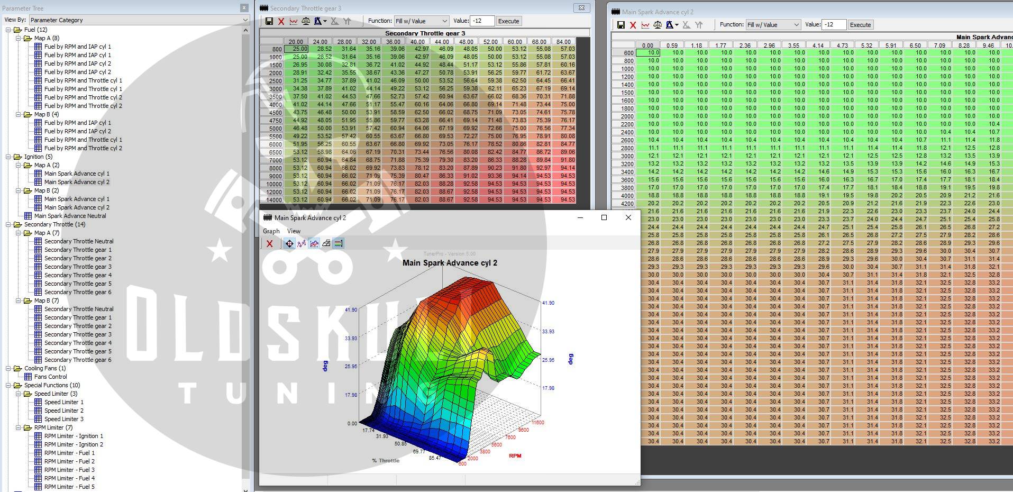Toggle the rotate/move crosshair tool in graph toolbar
Viewport: 1013px width, 492px height.
289,243
